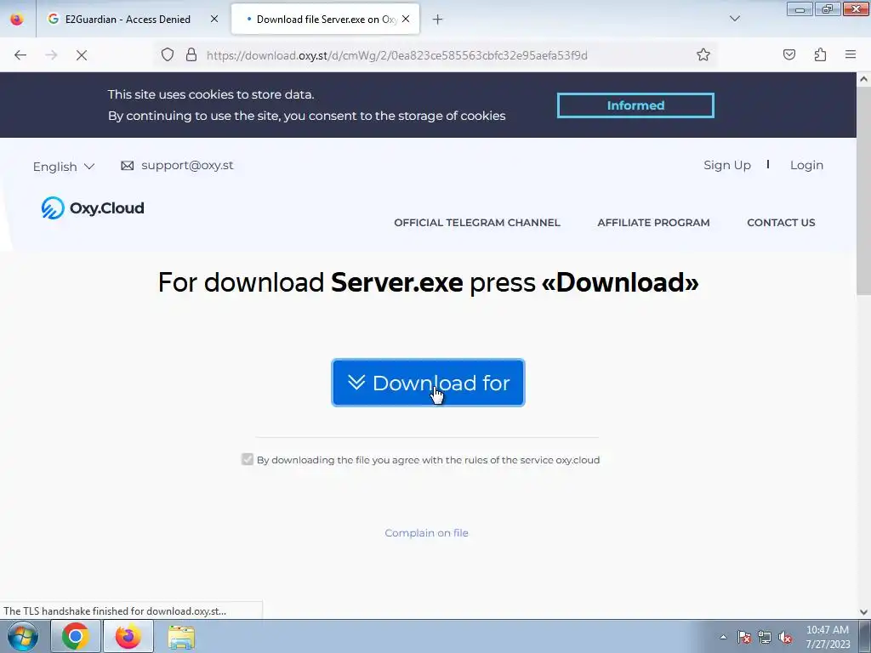Image resolution: width=871 pixels, height=653 pixels.
Task: Open the tracking protection shield icon
Action: (168, 54)
